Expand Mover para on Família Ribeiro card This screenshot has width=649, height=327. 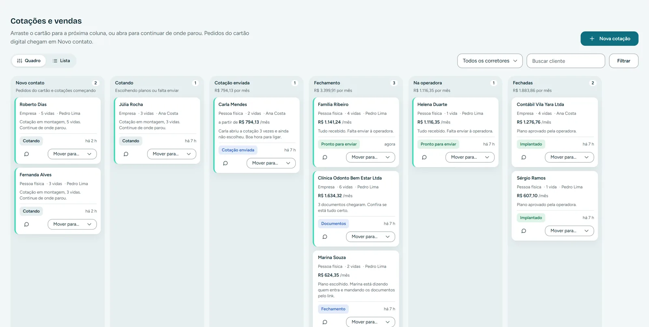370,157
